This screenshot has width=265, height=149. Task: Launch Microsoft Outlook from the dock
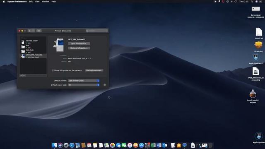[x=165, y=145]
